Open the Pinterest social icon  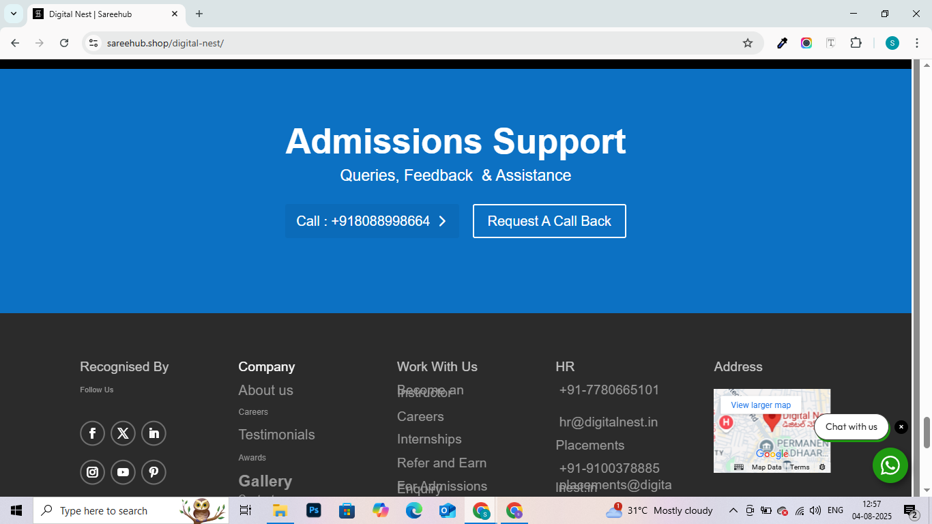coord(154,472)
